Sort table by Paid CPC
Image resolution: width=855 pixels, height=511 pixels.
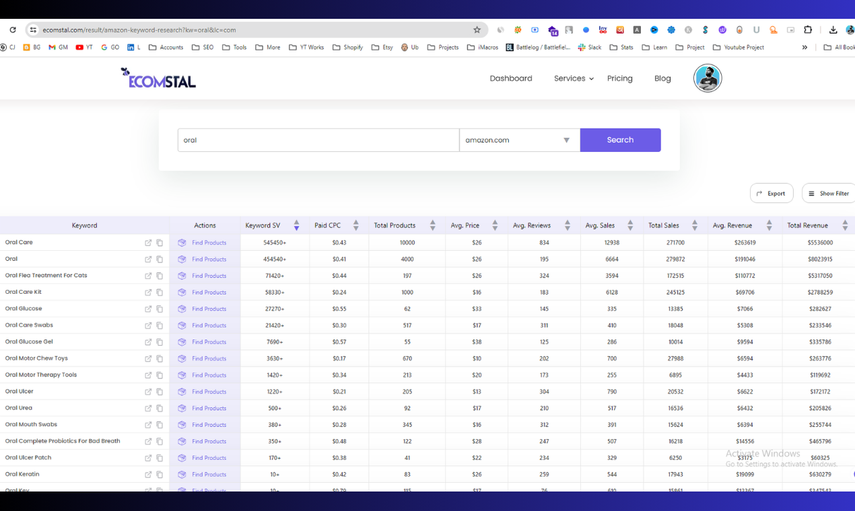355,225
